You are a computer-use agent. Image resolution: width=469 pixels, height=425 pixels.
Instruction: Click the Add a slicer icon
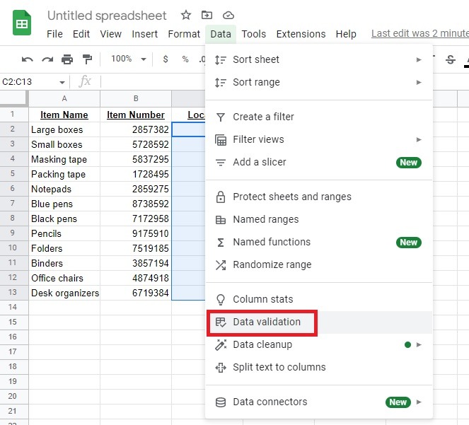pos(221,163)
